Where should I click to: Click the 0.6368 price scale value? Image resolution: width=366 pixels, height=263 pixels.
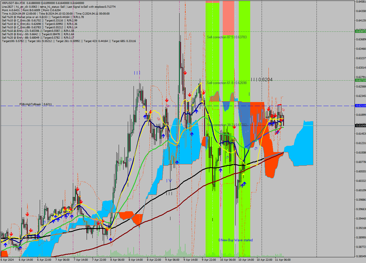361,39
